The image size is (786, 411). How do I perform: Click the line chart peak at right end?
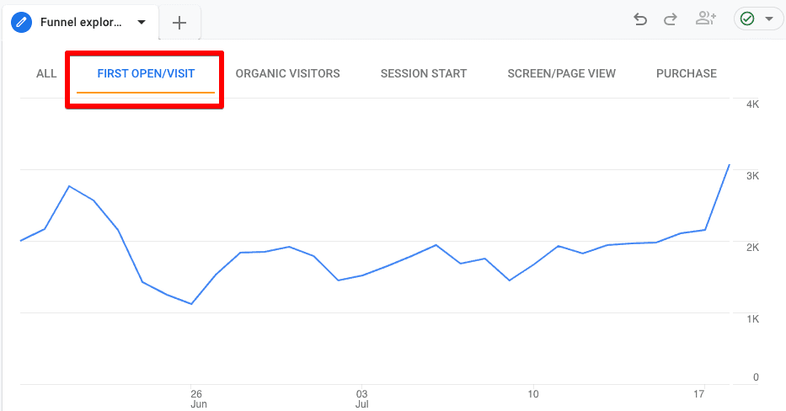[x=729, y=165]
